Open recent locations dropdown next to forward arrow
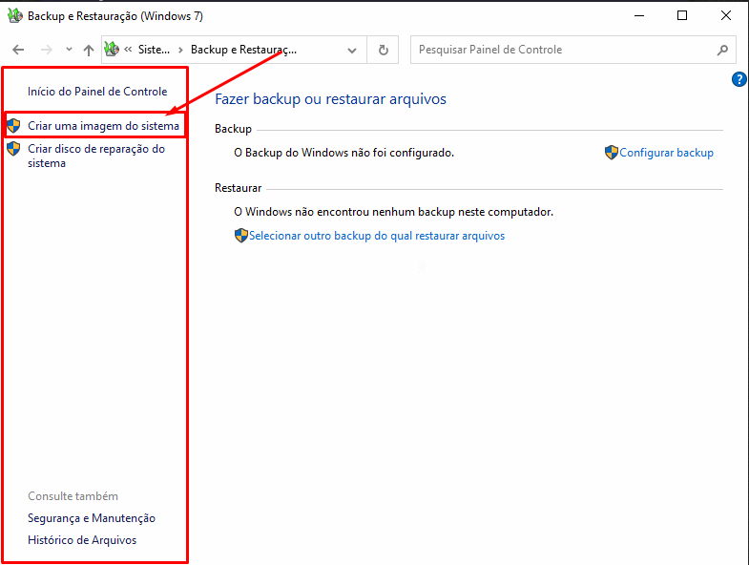This screenshot has height=565, width=749. pos(69,50)
